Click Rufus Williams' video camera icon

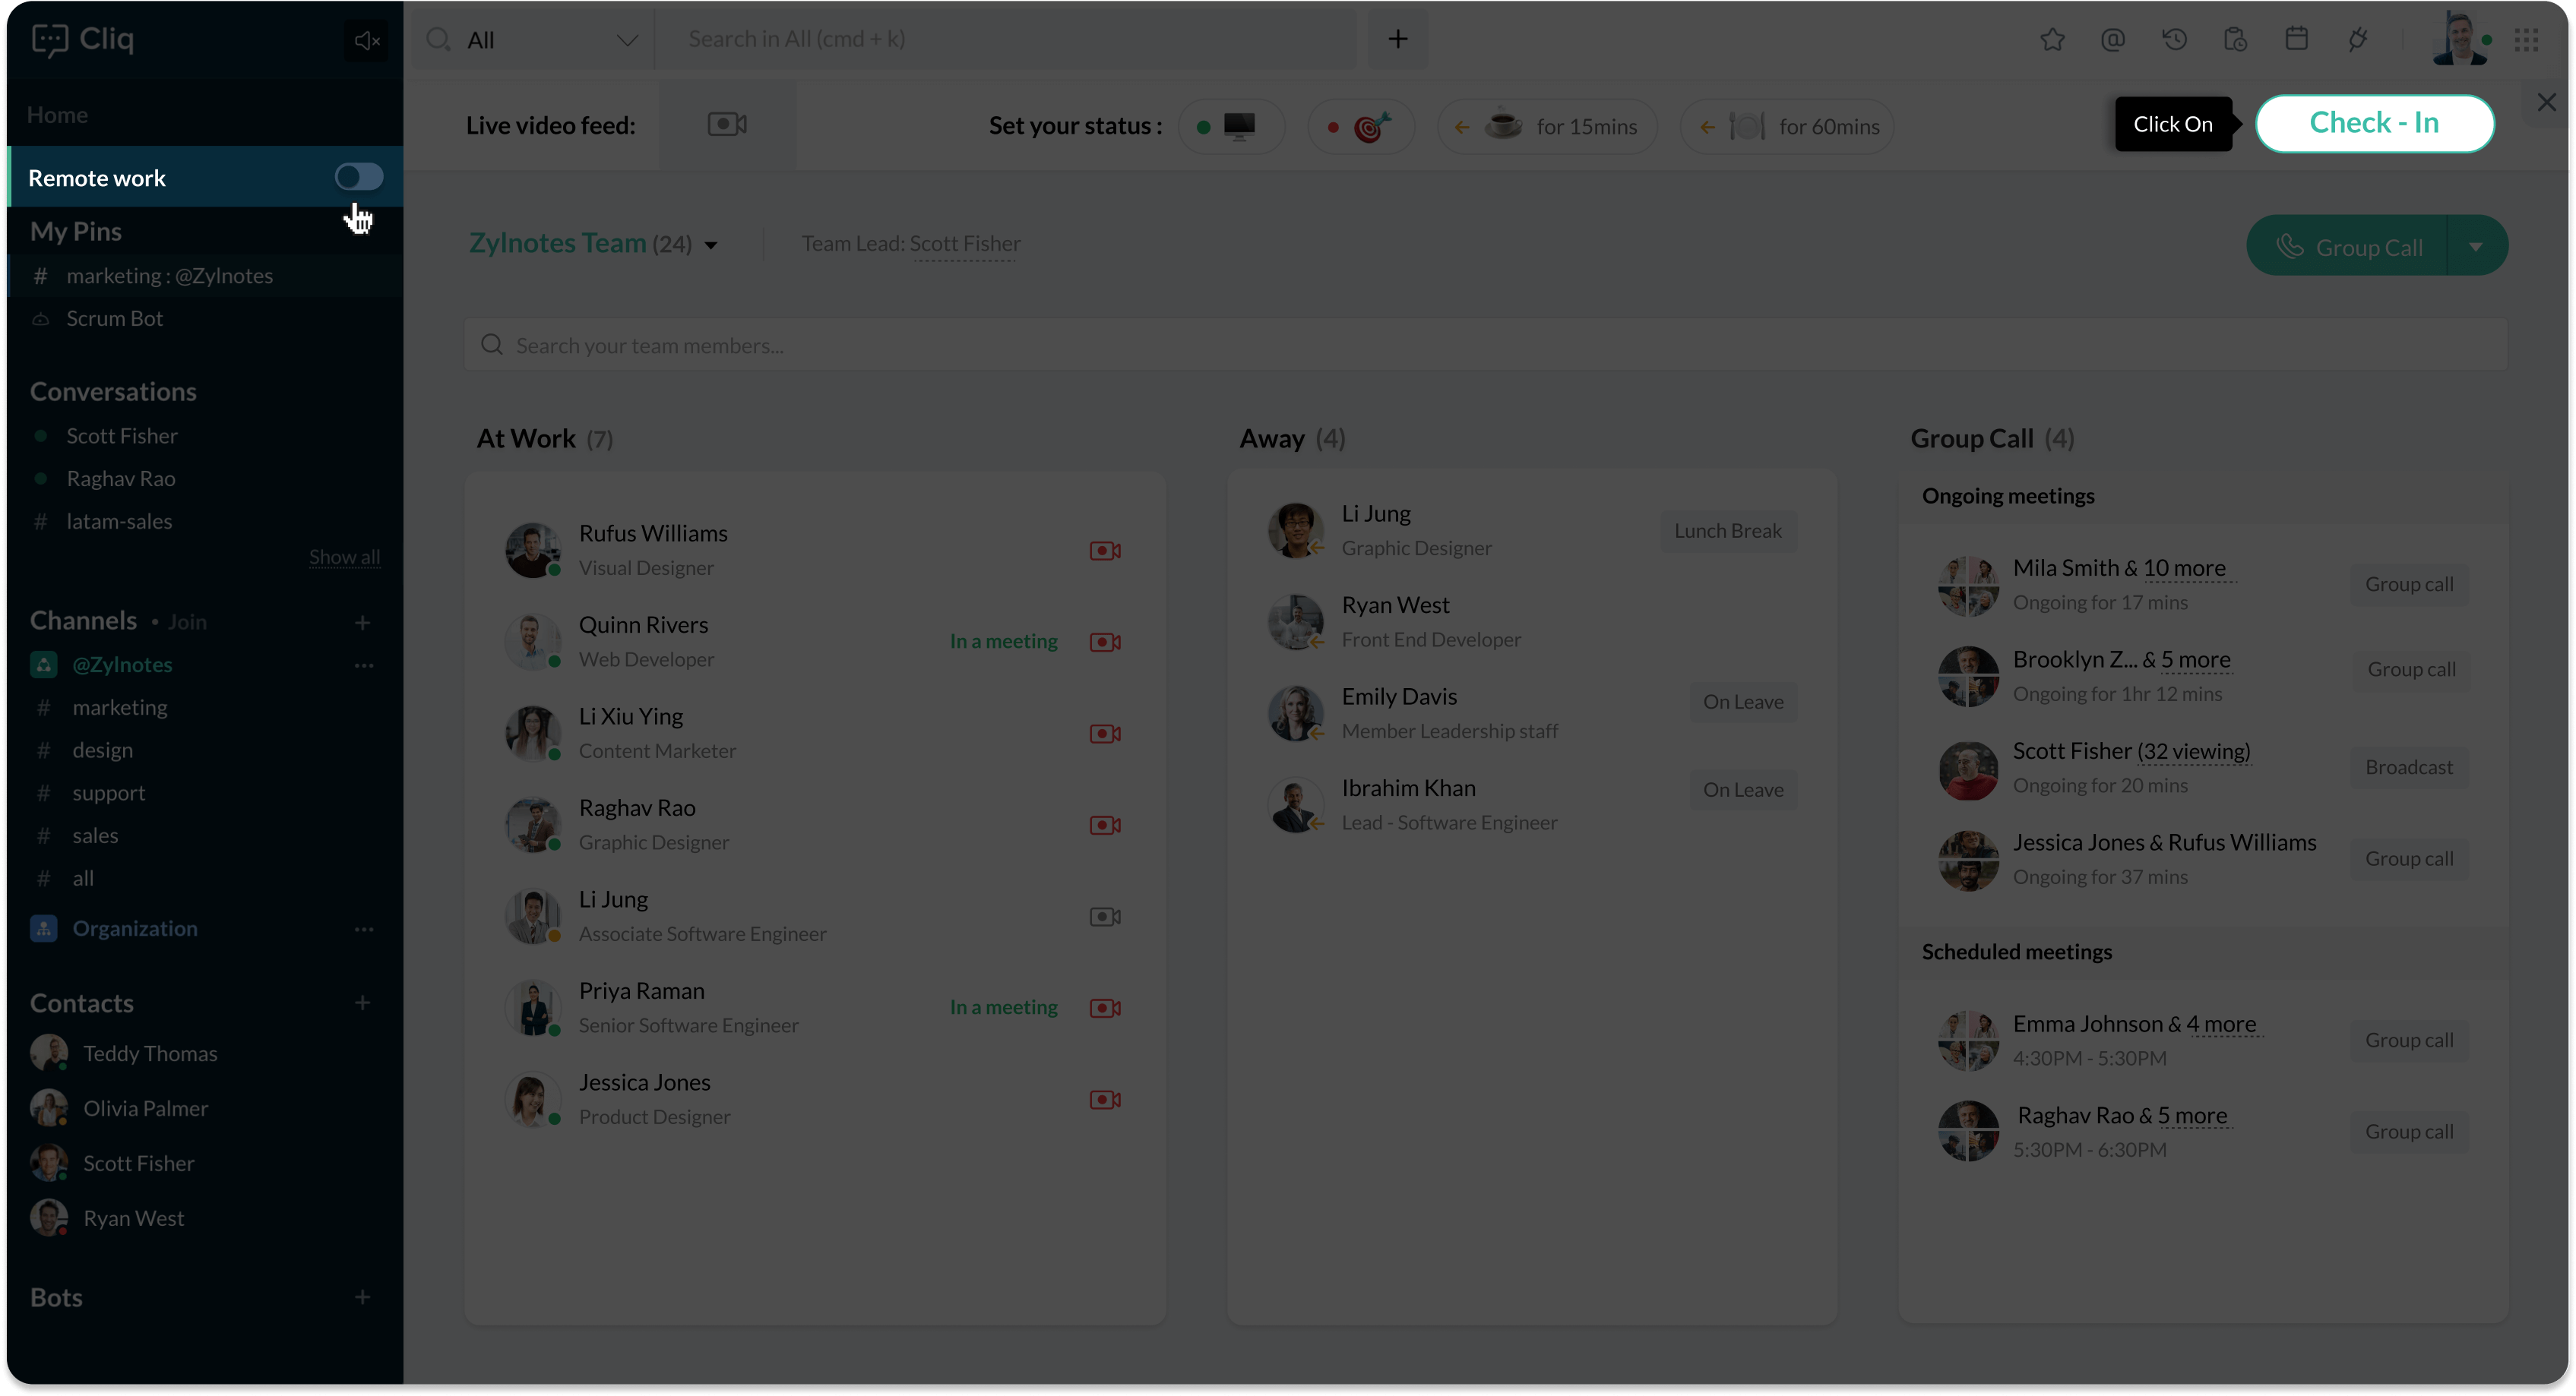[x=1105, y=551]
